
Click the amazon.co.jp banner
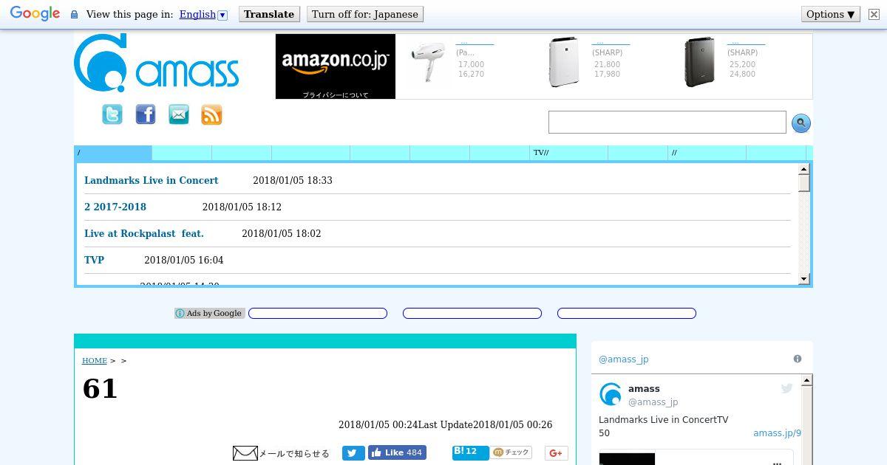pyautogui.click(x=336, y=66)
